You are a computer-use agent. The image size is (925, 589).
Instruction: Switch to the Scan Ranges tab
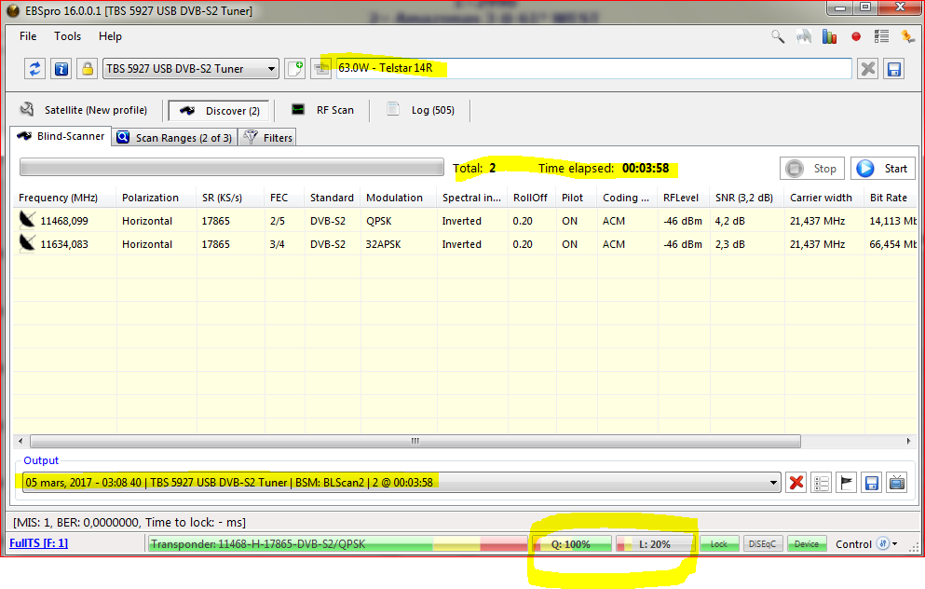(x=174, y=137)
